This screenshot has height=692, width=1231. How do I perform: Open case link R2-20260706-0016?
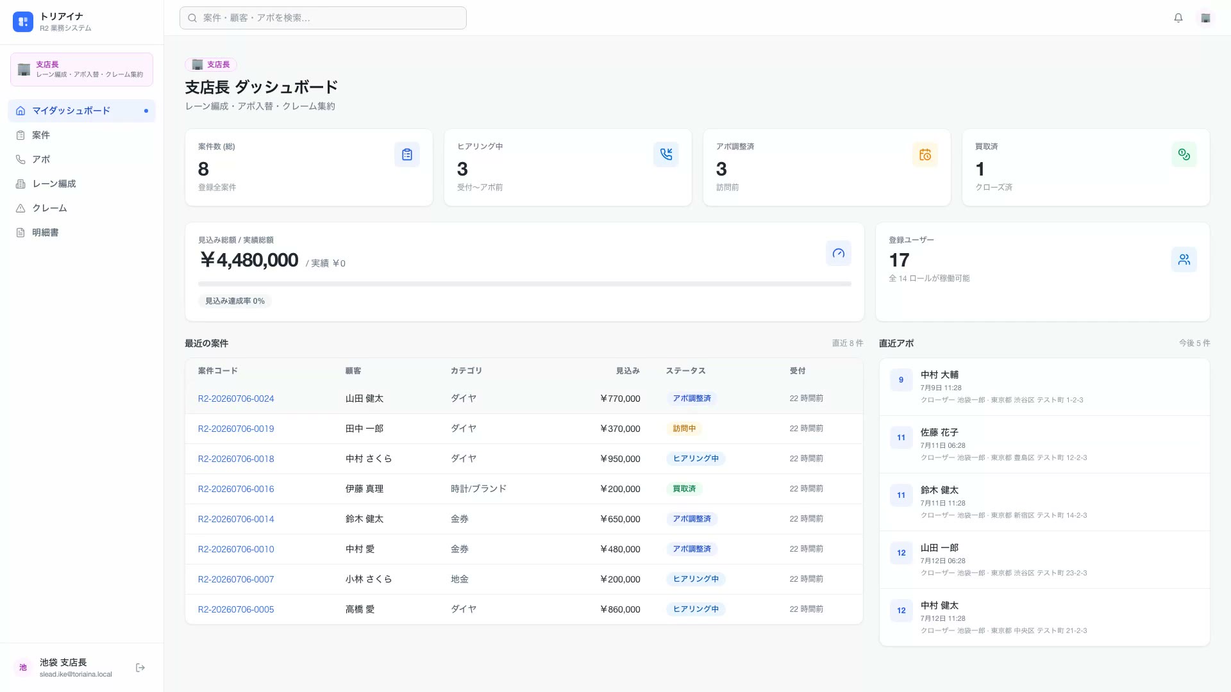(235, 489)
